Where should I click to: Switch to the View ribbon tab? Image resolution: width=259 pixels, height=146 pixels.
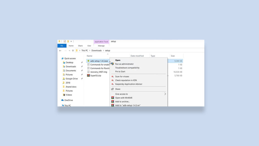click(x=89, y=46)
